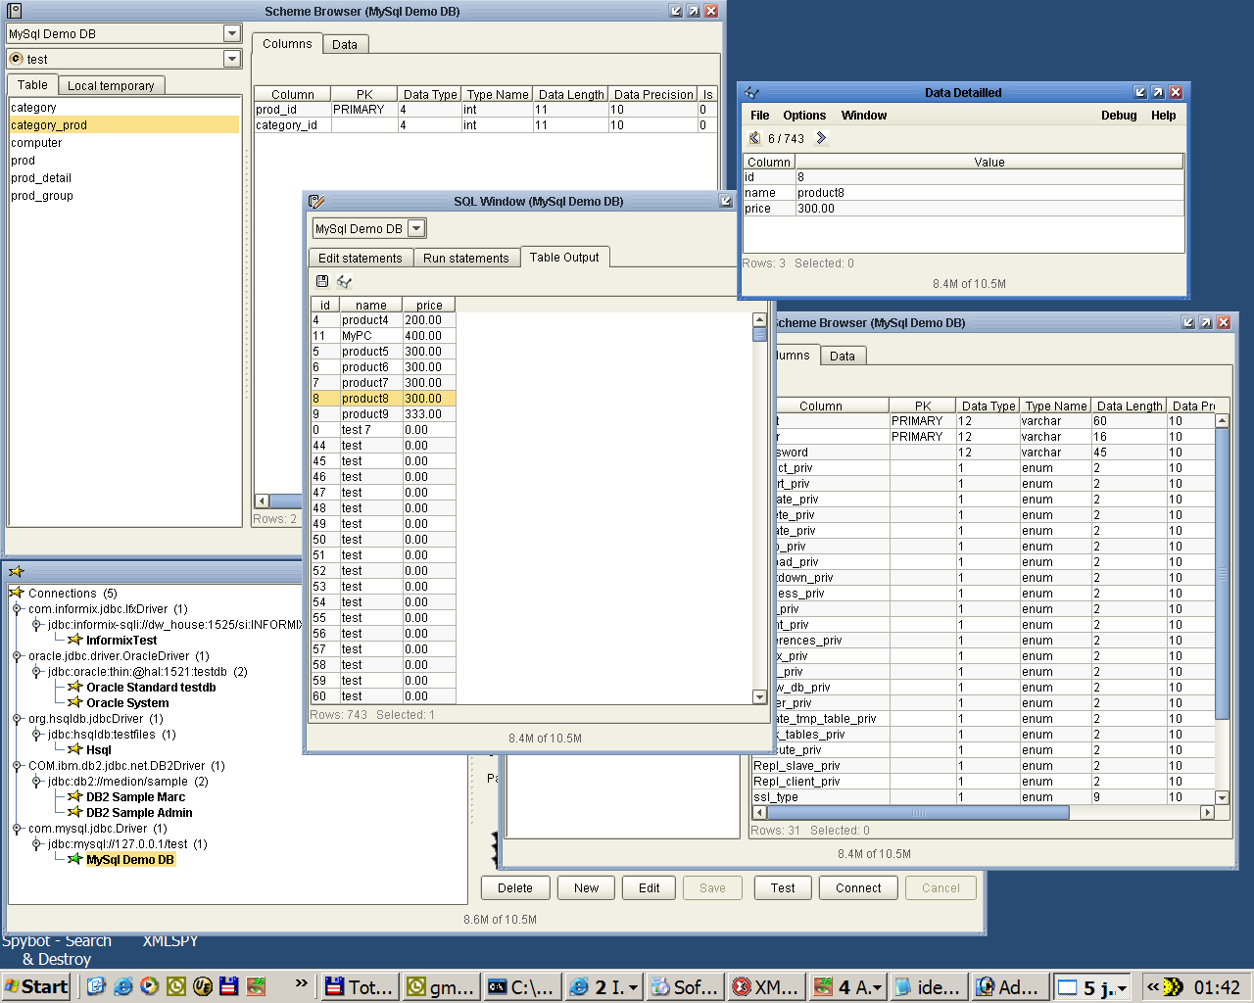Click the save icon in Table Output toolbar
Viewport: 1254px width, 1003px height.
point(322,281)
